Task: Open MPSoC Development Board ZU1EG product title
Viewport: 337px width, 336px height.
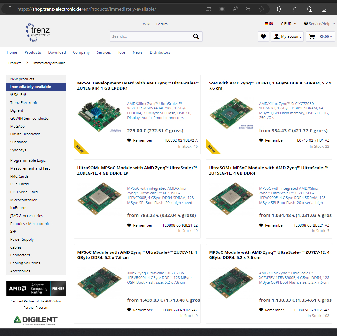Action: coord(138,85)
